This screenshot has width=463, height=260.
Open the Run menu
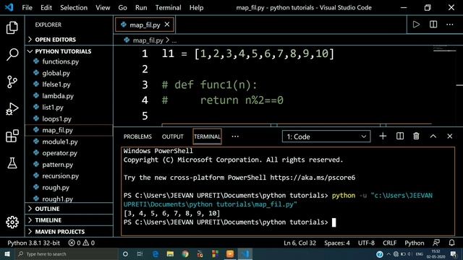(x=141, y=8)
